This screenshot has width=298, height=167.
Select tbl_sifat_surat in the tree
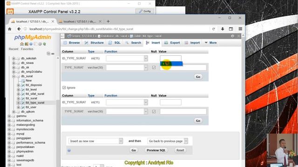click(35, 94)
